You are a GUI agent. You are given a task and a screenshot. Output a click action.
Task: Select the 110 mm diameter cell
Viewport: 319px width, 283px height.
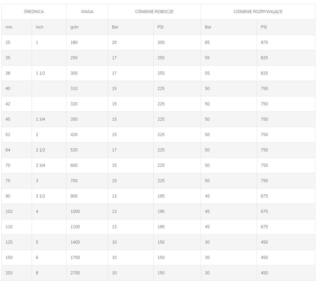tap(17, 227)
